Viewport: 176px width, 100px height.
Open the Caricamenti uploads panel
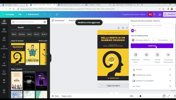[x=4, y=47]
